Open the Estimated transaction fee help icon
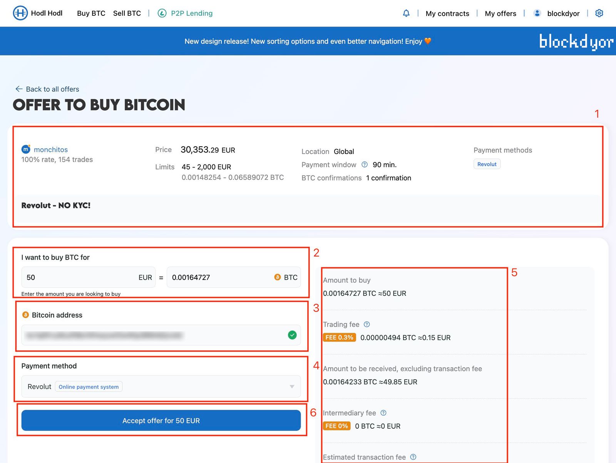Image resolution: width=616 pixels, height=463 pixels. tap(413, 457)
